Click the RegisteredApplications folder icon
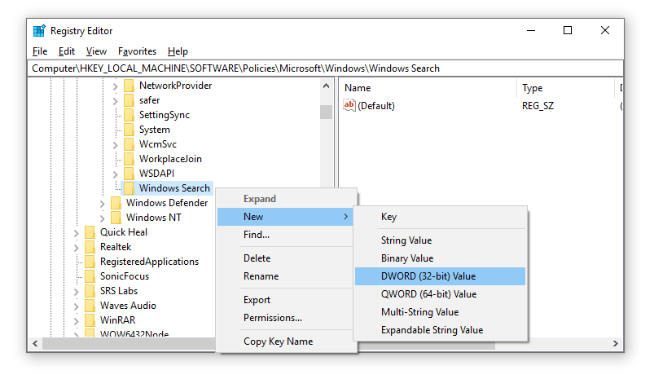Screen dimensions: 654x379 point(90,262)
